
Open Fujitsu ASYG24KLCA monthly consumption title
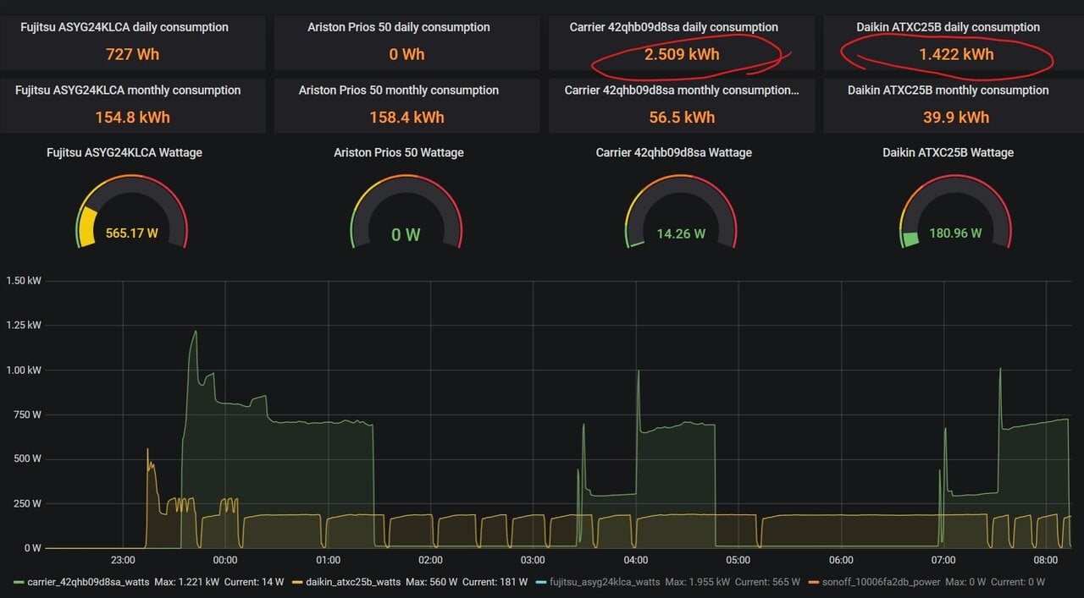pos(128,90)
